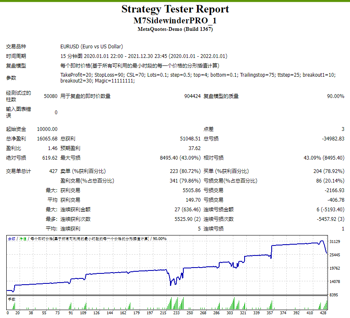Click the balance curve graph
The image size is (350, 318).
[167, 265]
